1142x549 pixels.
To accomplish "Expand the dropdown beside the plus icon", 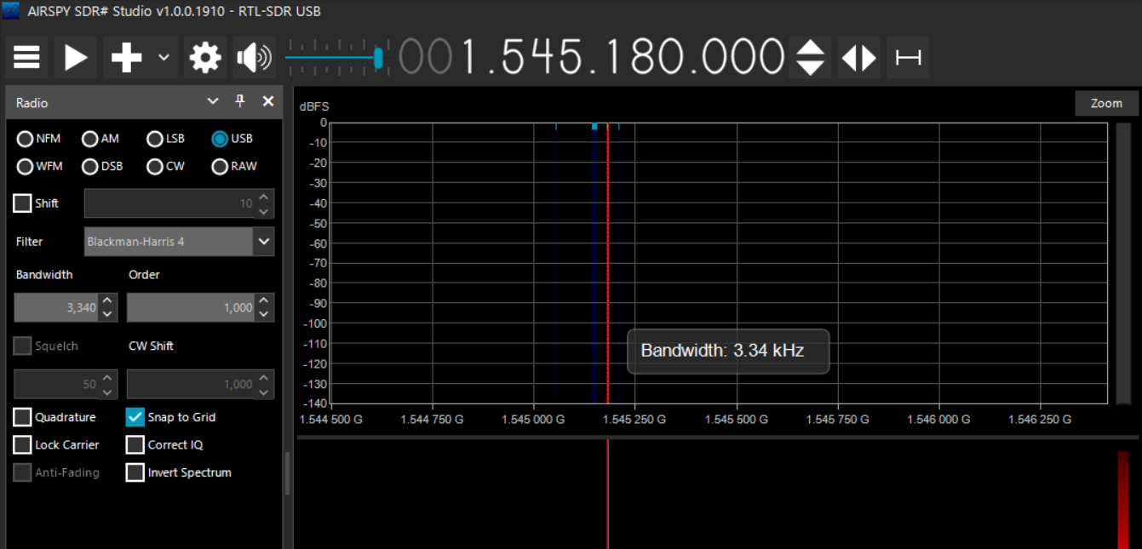I will coord(164,58).
